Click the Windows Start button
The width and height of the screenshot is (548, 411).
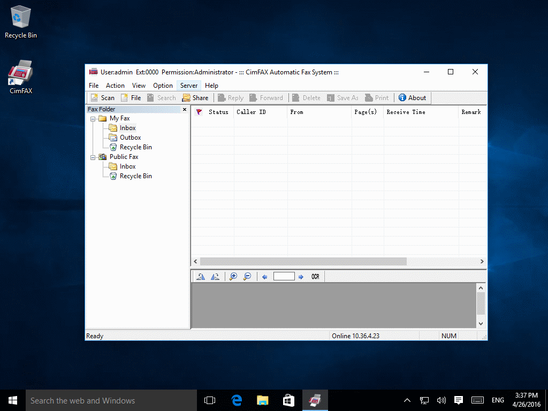[x=13, y=400]
